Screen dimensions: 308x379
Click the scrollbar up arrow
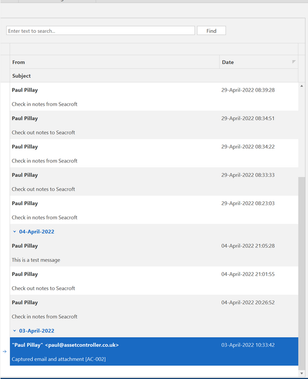tap(301, 86)
